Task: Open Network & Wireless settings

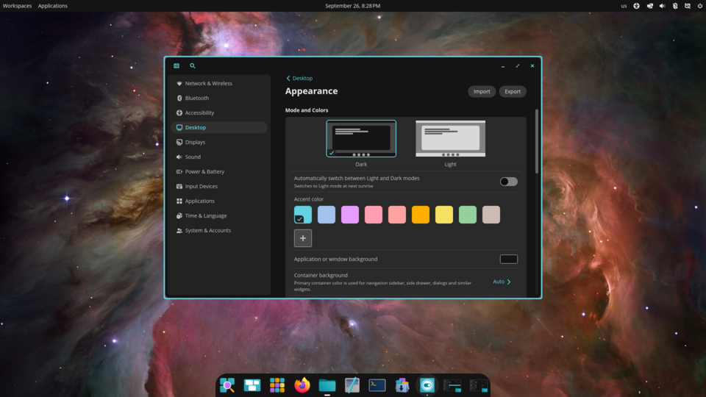Action: coord(208,83)
